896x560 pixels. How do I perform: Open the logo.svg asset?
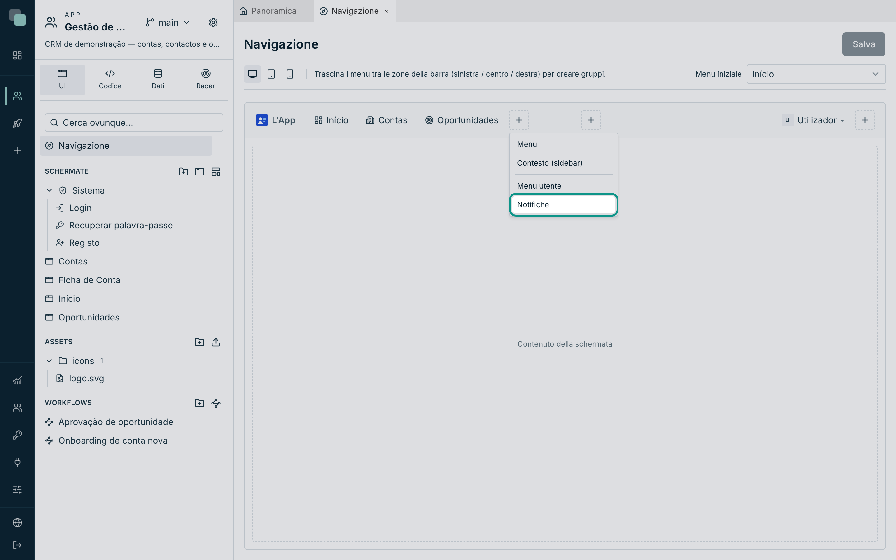tap(80, 379)
